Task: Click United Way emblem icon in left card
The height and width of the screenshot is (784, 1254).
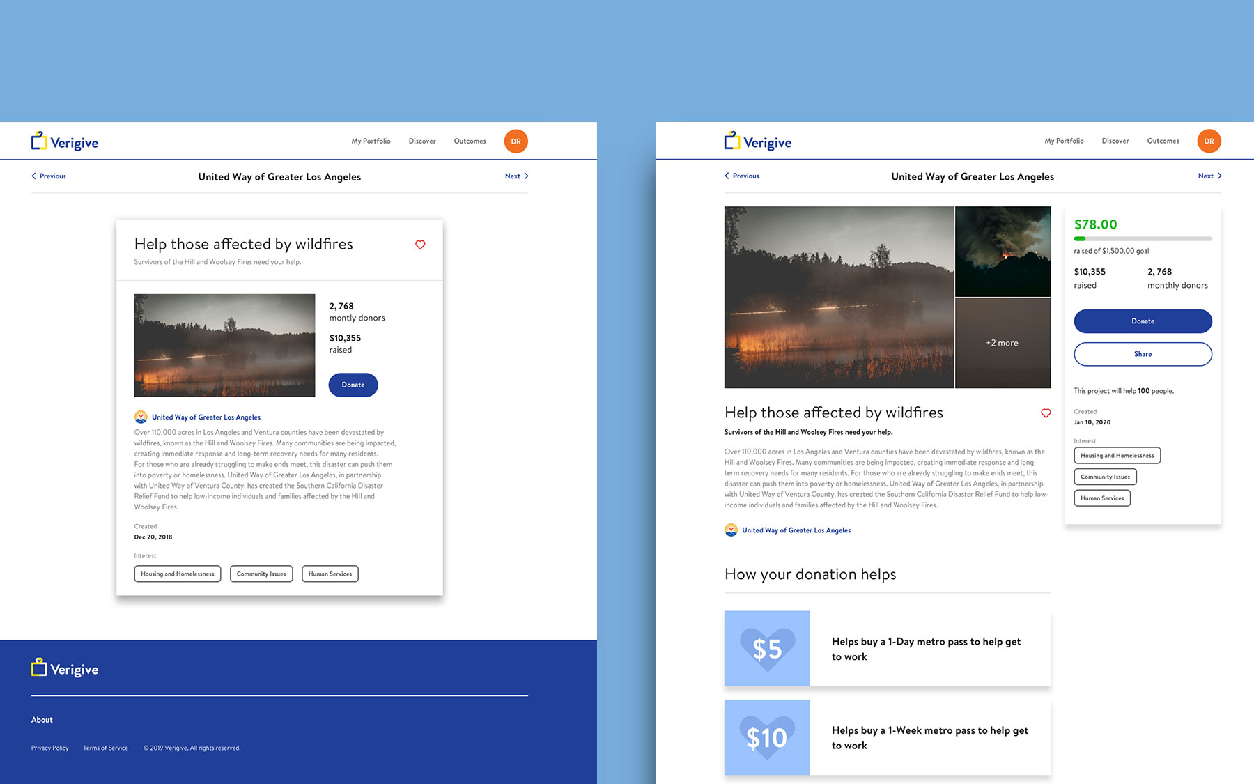Action: (141, 417)
